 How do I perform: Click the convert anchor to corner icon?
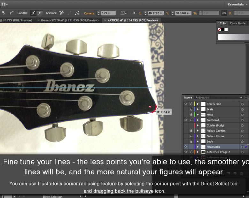coord(4,13)
